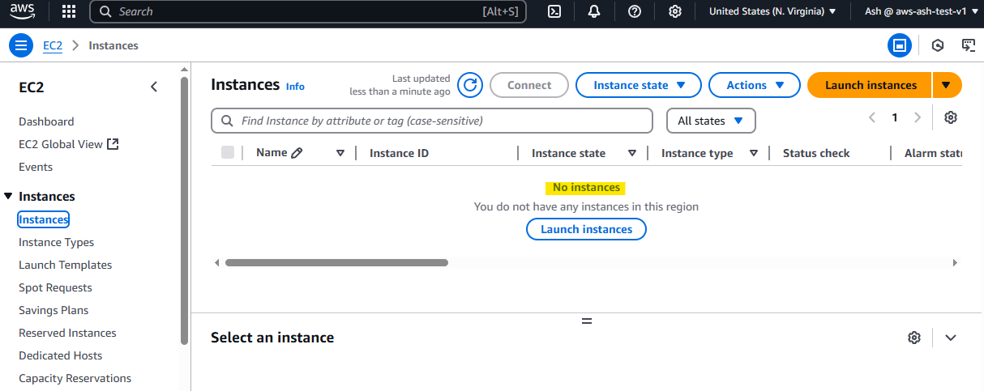Open Events in sidebar
This screenshot has height=391, width=984.
pos(36,167)
